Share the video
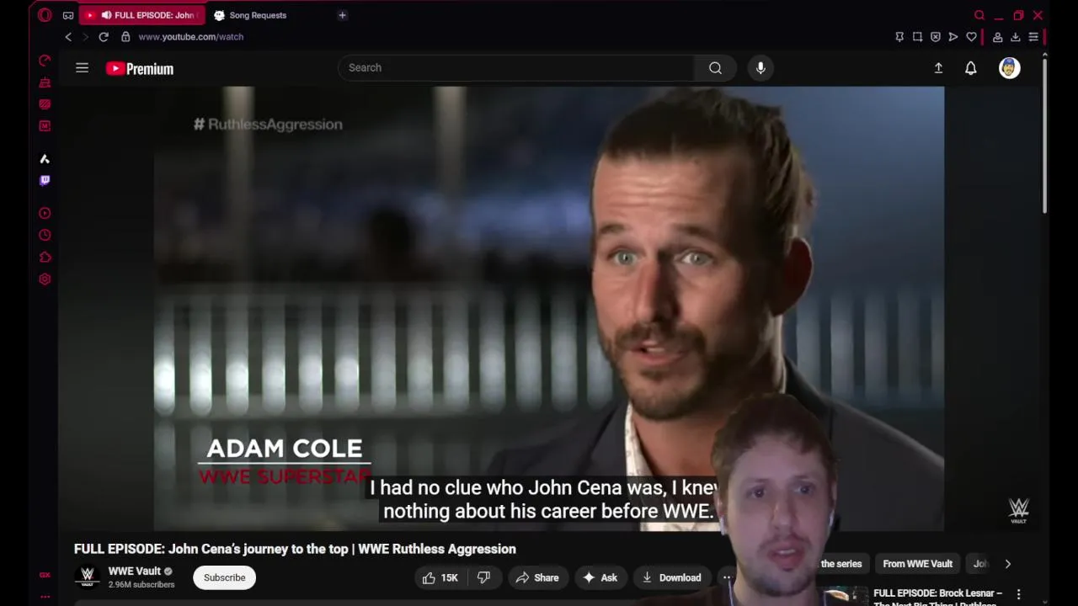 (x=537, y=577)
